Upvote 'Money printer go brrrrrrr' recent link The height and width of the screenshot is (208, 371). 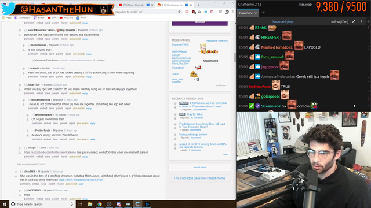(x=175, y=135)
